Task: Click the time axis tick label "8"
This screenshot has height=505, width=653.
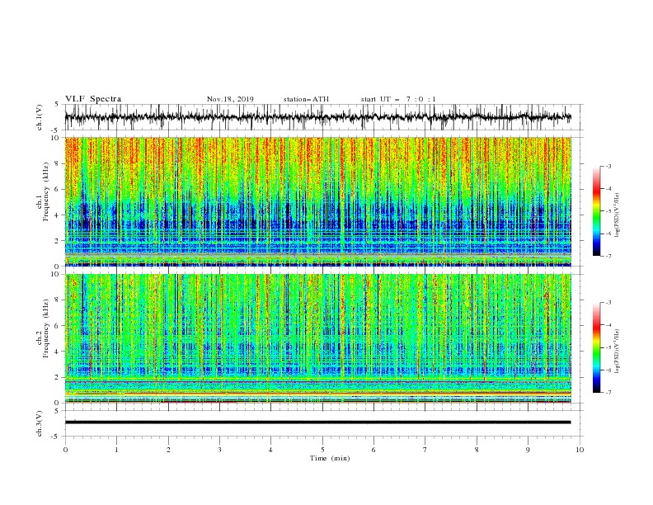Action: (x=477, y=450)
